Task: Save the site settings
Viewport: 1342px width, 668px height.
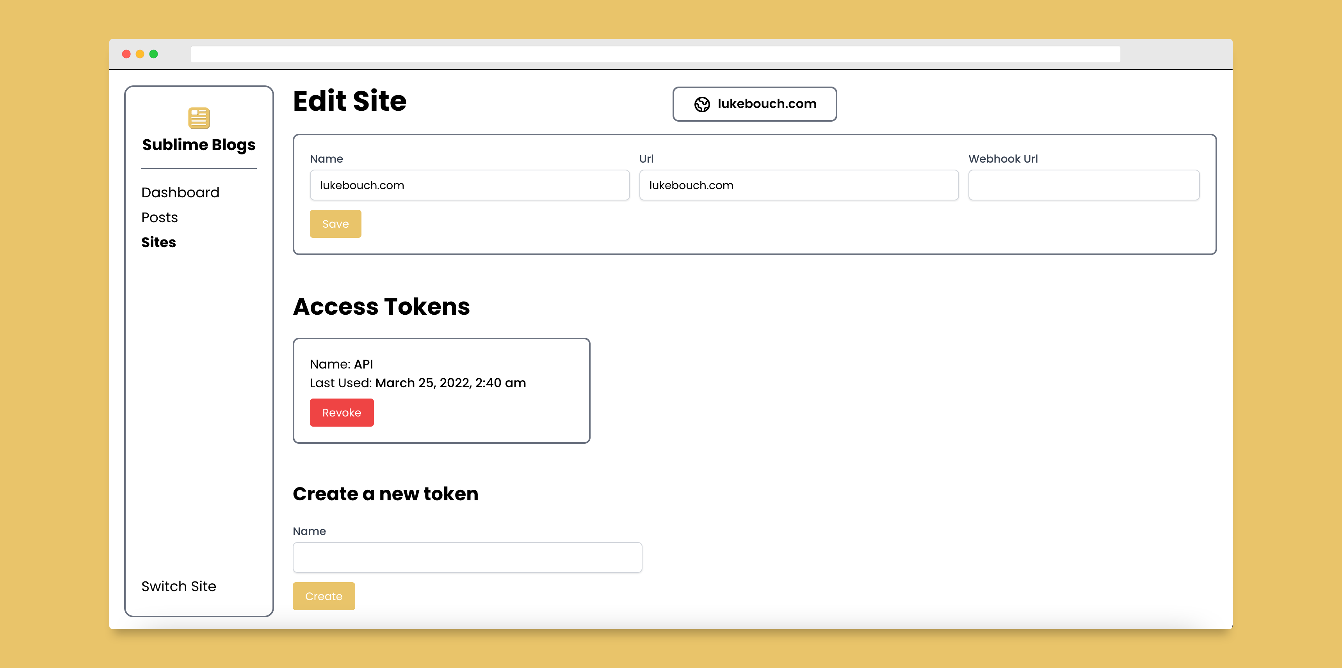Action: pyautogui.click(x=336, y=224)
